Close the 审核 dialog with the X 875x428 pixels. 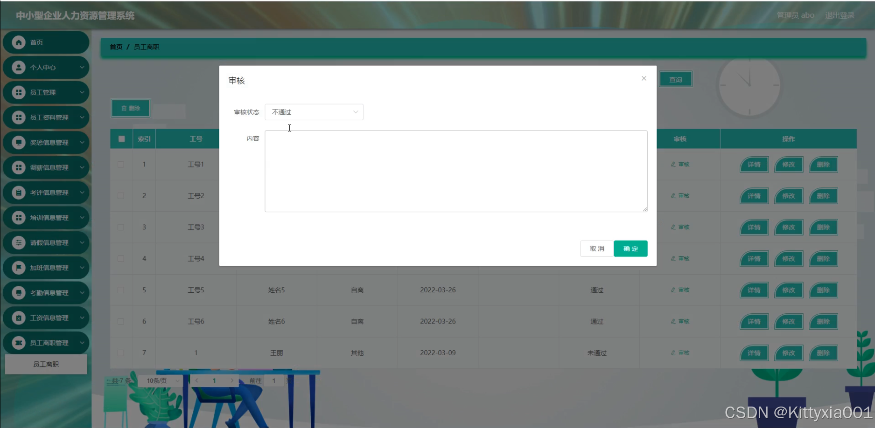click(644, 78)
